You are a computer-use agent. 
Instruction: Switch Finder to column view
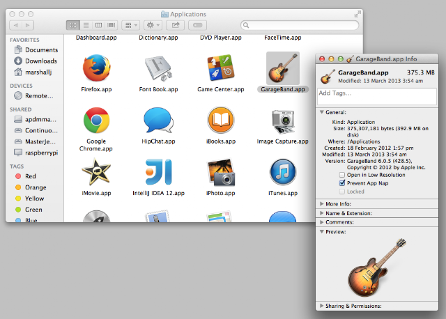[98, 25]
